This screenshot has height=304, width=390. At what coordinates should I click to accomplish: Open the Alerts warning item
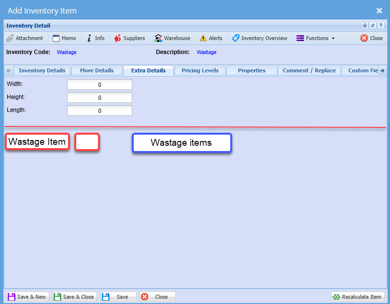(x=211, y=38)
